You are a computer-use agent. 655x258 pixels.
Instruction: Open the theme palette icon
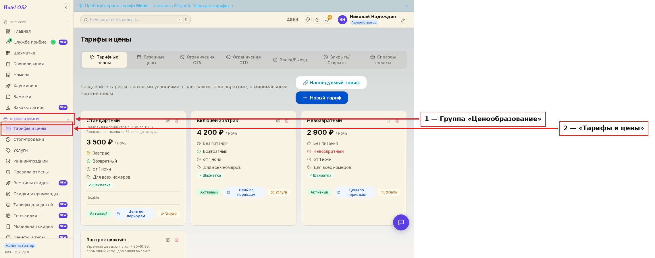point(308,19)
